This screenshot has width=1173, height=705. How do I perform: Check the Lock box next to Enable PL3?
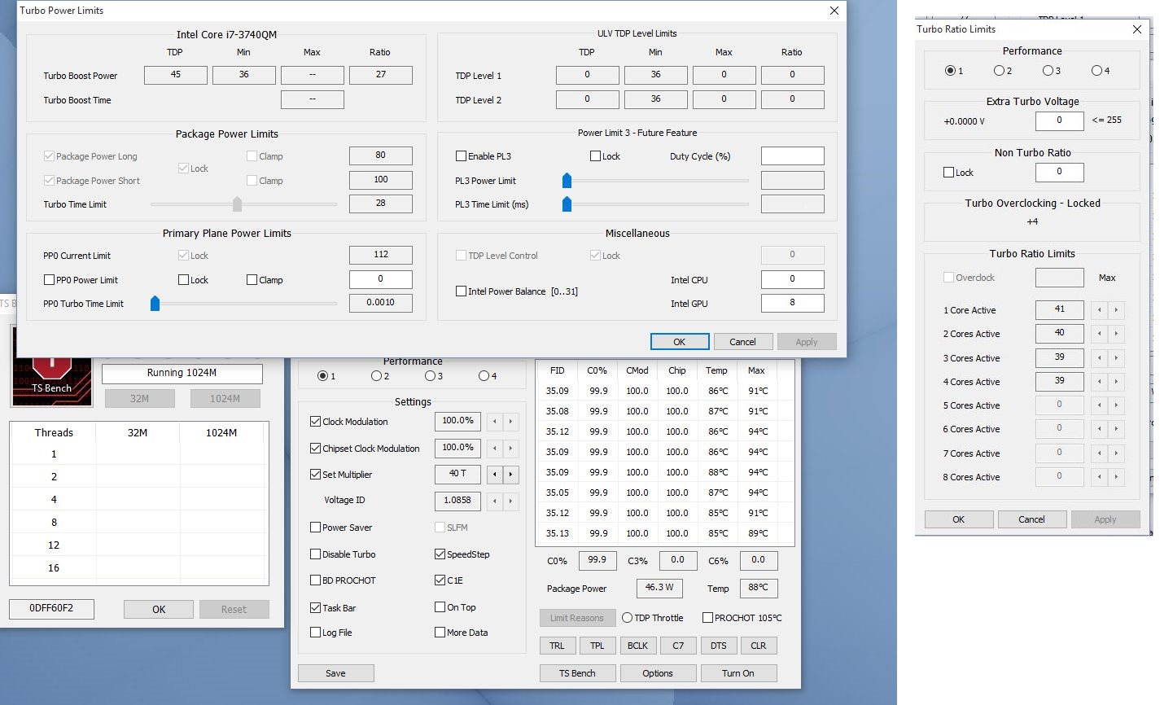595,156
